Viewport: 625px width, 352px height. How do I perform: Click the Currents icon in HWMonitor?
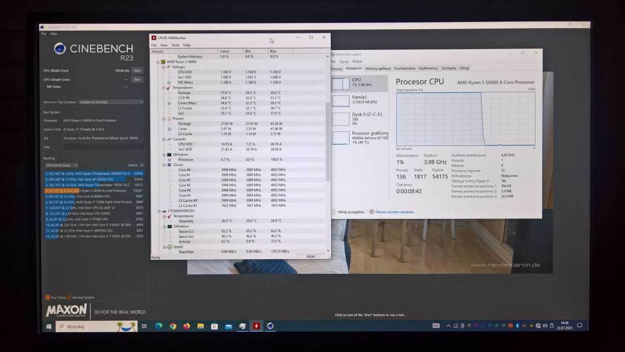pyautogui.click(x=168, y=139)
